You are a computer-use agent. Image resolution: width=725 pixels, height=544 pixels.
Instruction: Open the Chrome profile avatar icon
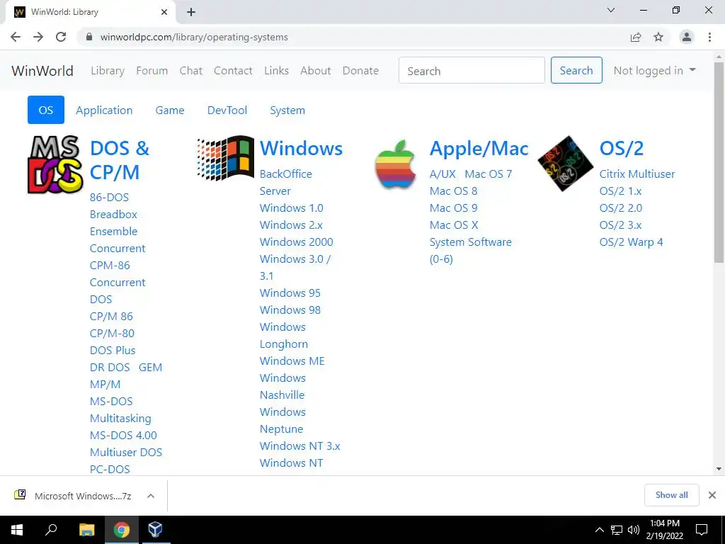687,37
